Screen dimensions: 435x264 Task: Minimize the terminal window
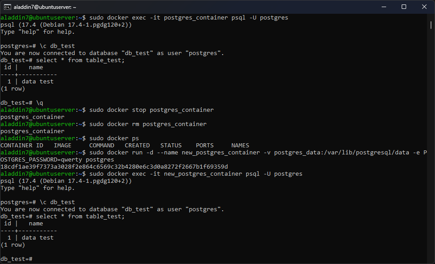pos(384,7)
